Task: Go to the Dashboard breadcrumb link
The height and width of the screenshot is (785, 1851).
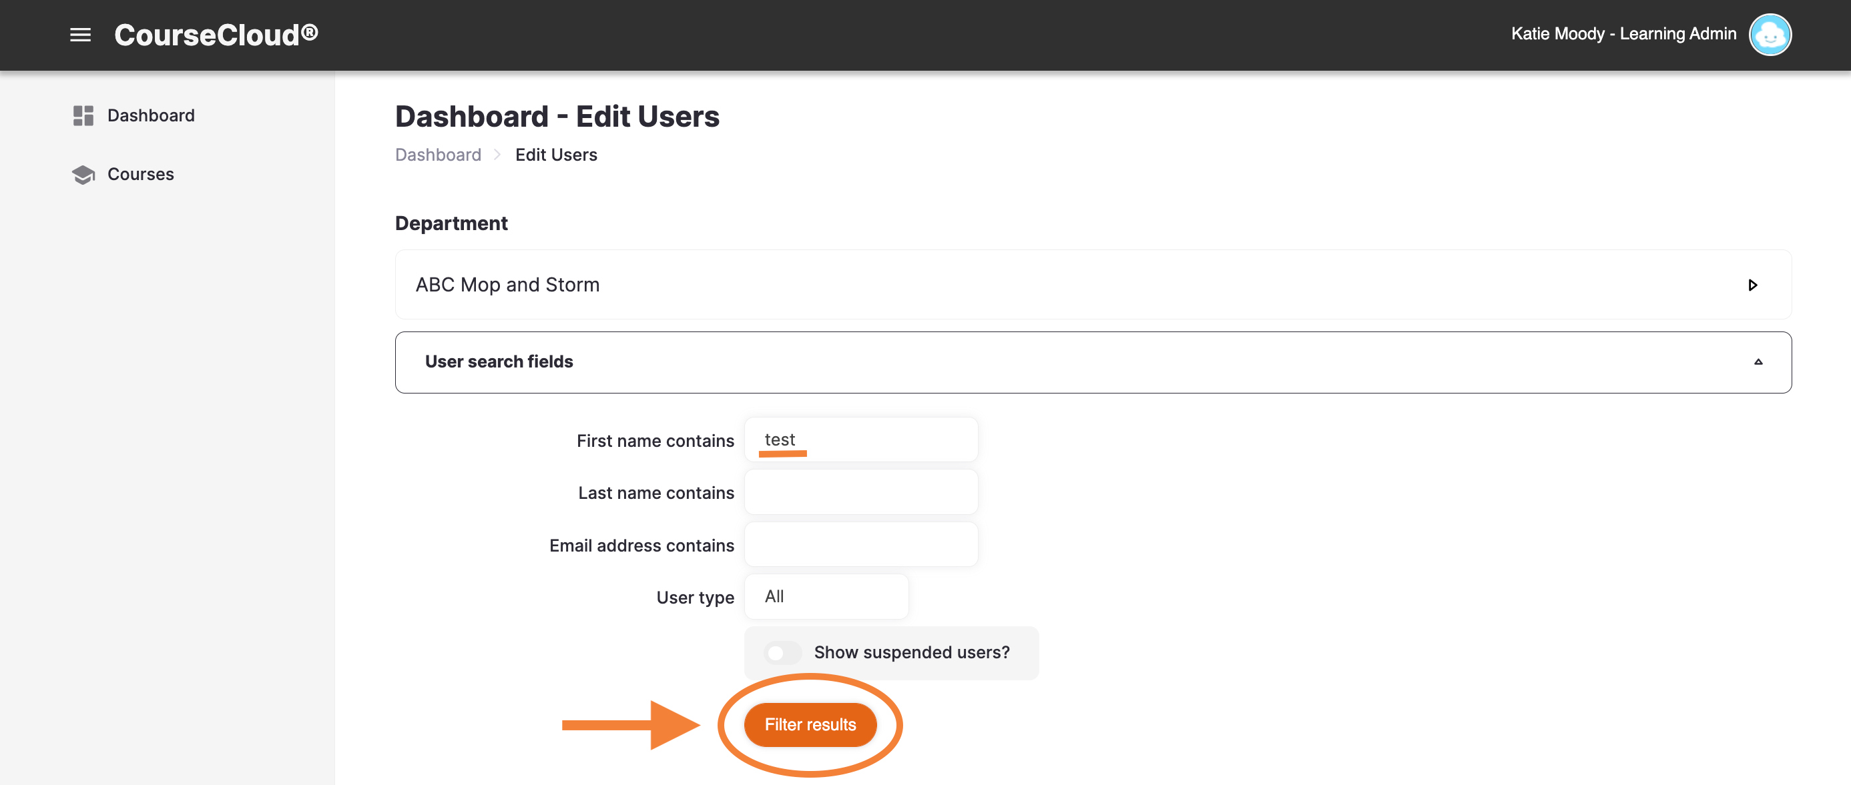Action: pyautogui.click(x=439, y=155)
